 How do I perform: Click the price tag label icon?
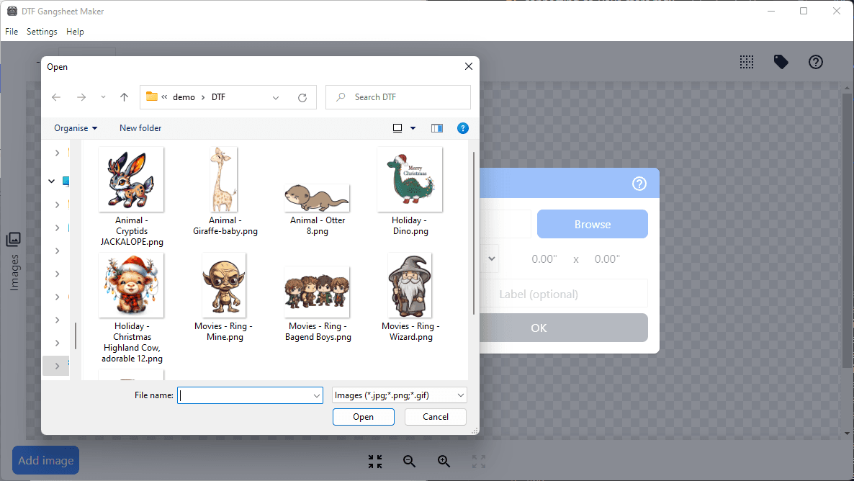coord(781,62)
